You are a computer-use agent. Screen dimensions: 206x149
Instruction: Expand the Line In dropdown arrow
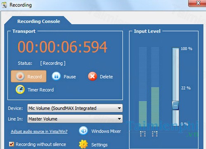click(119, 119)
